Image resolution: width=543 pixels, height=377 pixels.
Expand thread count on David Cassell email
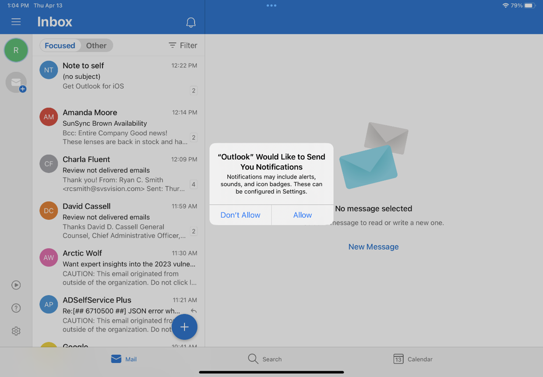point(194,231)
